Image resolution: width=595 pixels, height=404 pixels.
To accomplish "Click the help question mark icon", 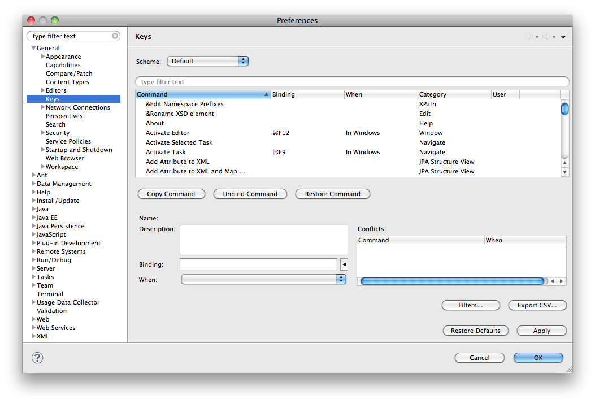I will (x=37, y=357).
